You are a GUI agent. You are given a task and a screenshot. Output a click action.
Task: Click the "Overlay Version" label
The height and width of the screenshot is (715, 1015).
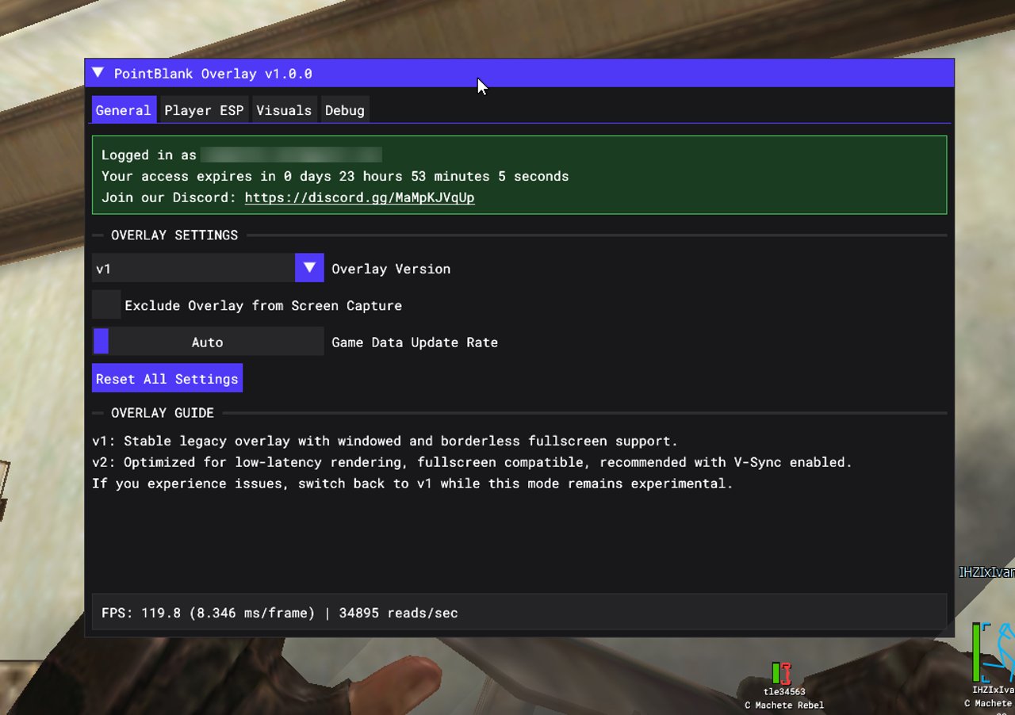pos(391,269)
